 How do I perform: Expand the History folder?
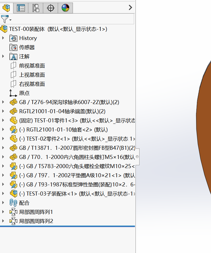coord(3,38)
